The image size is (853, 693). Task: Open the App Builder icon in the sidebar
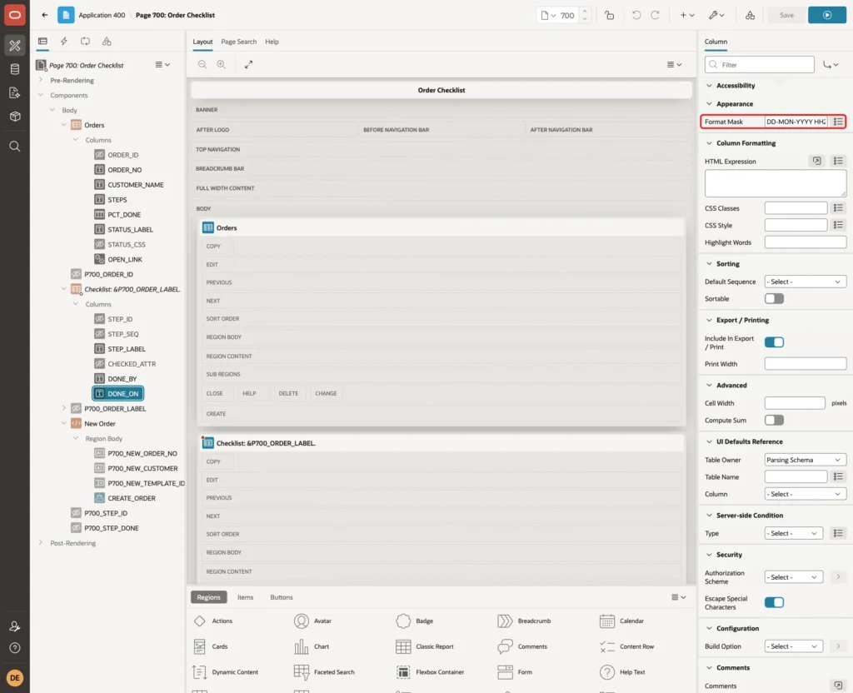[x=15, y=46]
